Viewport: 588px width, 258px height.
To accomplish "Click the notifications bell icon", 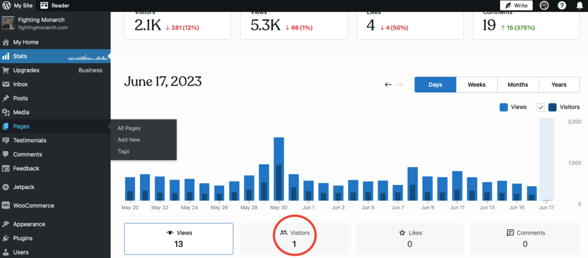I will coord(579,6).
